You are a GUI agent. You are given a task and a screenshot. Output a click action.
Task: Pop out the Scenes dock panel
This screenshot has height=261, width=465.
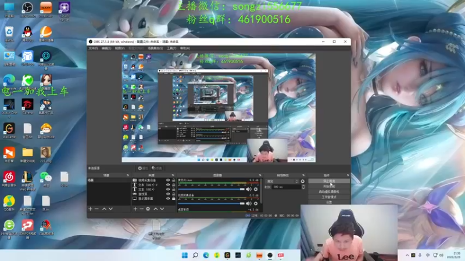click(x=128, y=175)
